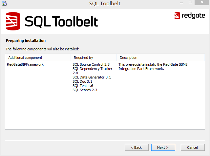The width and height of the screenshot is (210, 156).
Task: Click the installer icon in title bar
Action: point(4,3)
